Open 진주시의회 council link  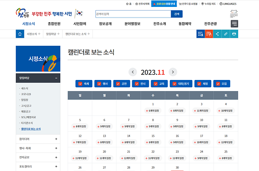(x=142, y=4)
